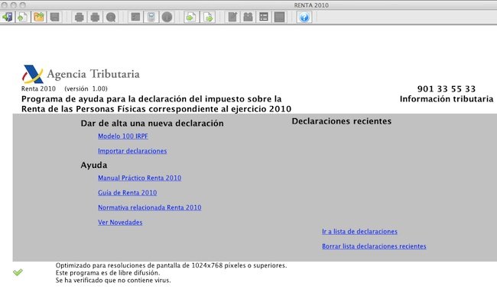Click the 'Declaraciones recientes' heading
Viewport: 497px width, 289px height.
[341, 121]
